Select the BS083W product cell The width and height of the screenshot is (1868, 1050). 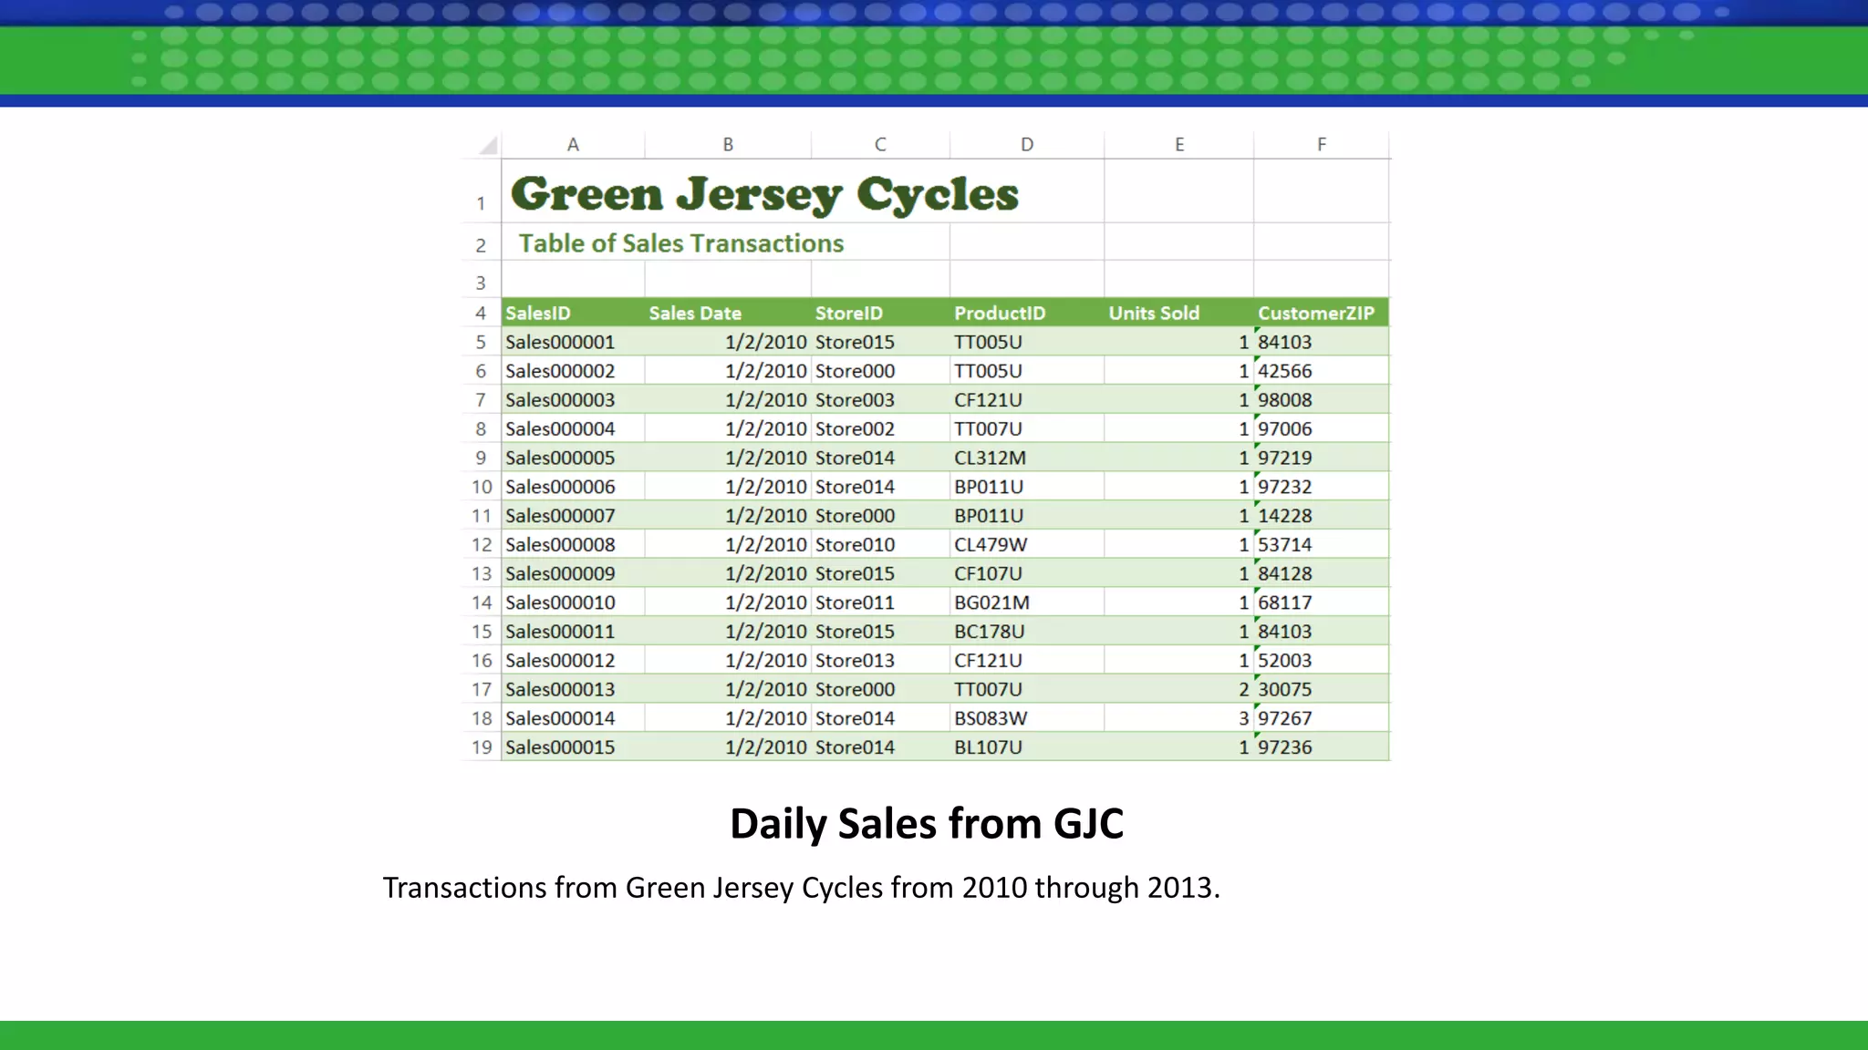(x=991, y=718)
